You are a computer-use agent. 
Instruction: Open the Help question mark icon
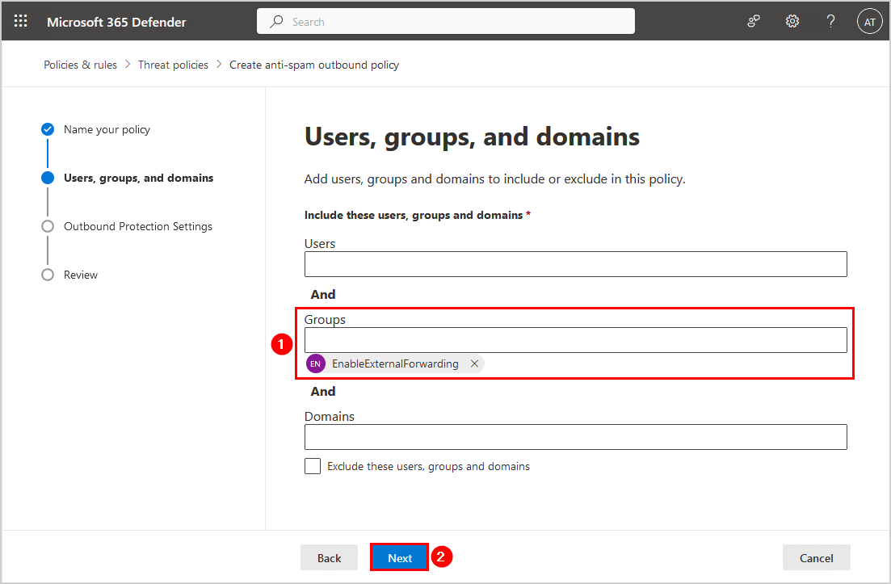[x=830, y=22]
